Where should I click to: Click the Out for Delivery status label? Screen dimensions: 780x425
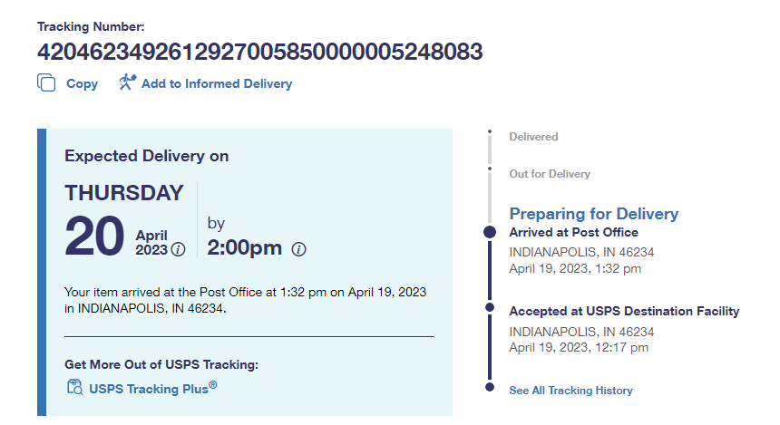(x=549, y=174)
